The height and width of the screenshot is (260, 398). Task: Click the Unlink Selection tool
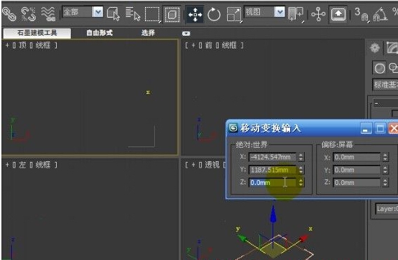(x=28, y=14)
